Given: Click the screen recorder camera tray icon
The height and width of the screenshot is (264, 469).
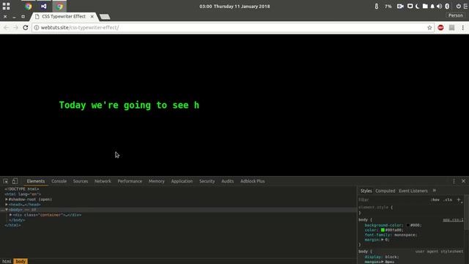Looking at the screenshot, I should tap(400, 6).
